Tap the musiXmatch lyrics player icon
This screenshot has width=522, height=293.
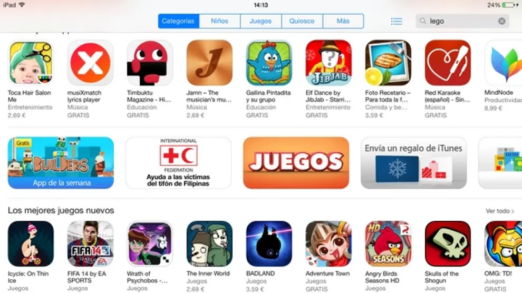[x=90, y=63]
